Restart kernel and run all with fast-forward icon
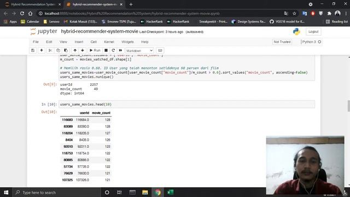Screen dimensions: 350x197 point(120,50)
